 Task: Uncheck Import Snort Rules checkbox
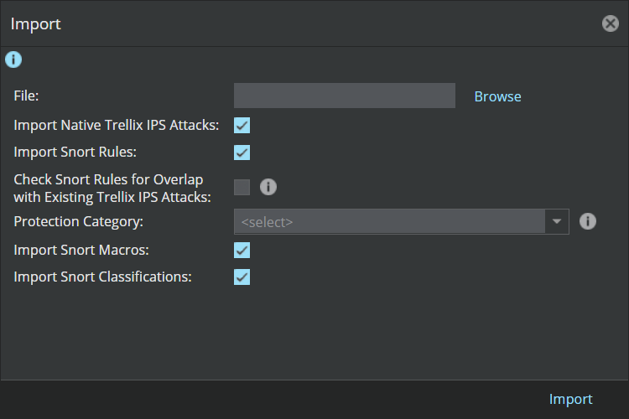pos(242,153)
